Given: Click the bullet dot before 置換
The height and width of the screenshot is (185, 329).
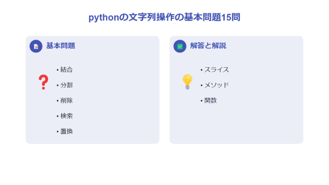Looking at the screenshot, I should 57,131.
